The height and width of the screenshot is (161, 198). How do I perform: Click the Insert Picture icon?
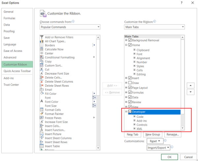[42, 134]
